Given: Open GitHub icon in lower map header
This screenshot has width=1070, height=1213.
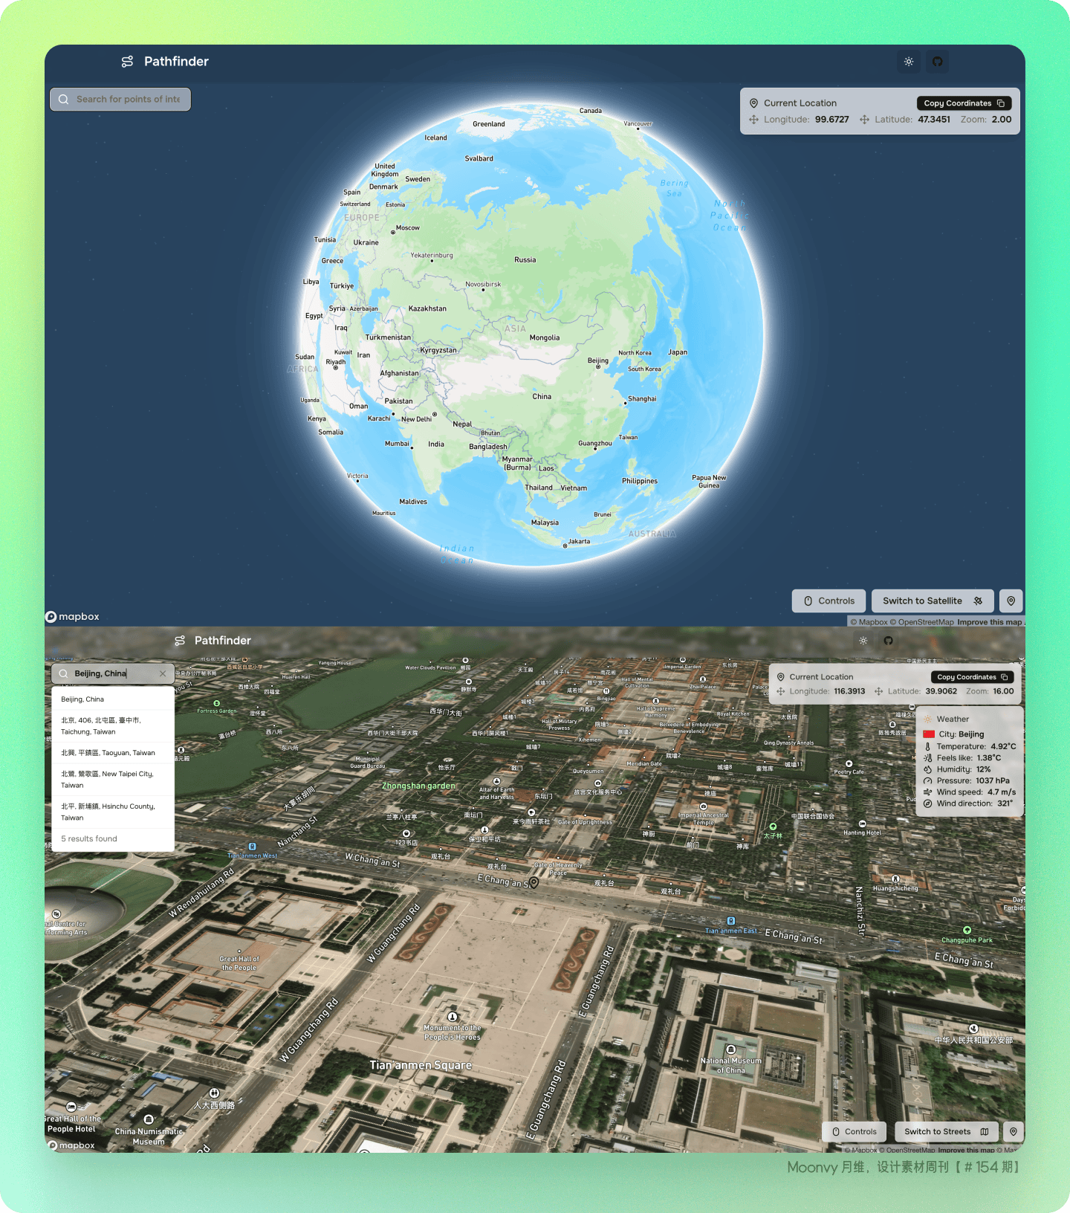Looking at the screenshot, I should [889, 641].
